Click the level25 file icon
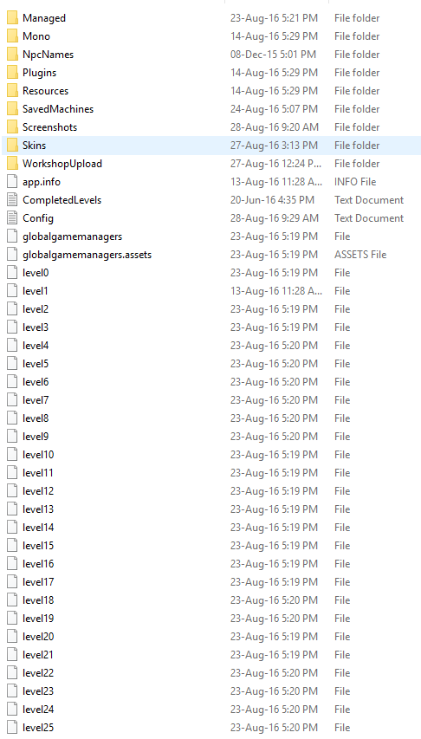Viewport: 421px width, 739px height. (13, 727)
